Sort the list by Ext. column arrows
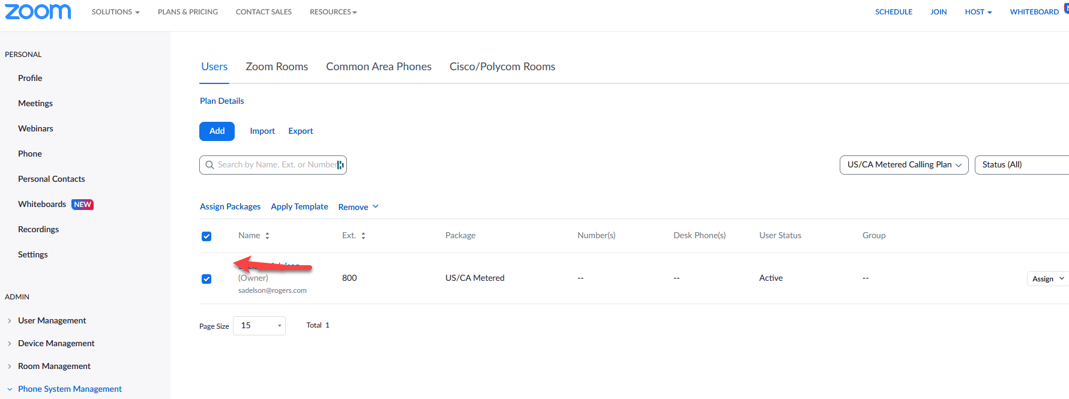The width and height of the screenshot is (1069, 399). [363, 236]
